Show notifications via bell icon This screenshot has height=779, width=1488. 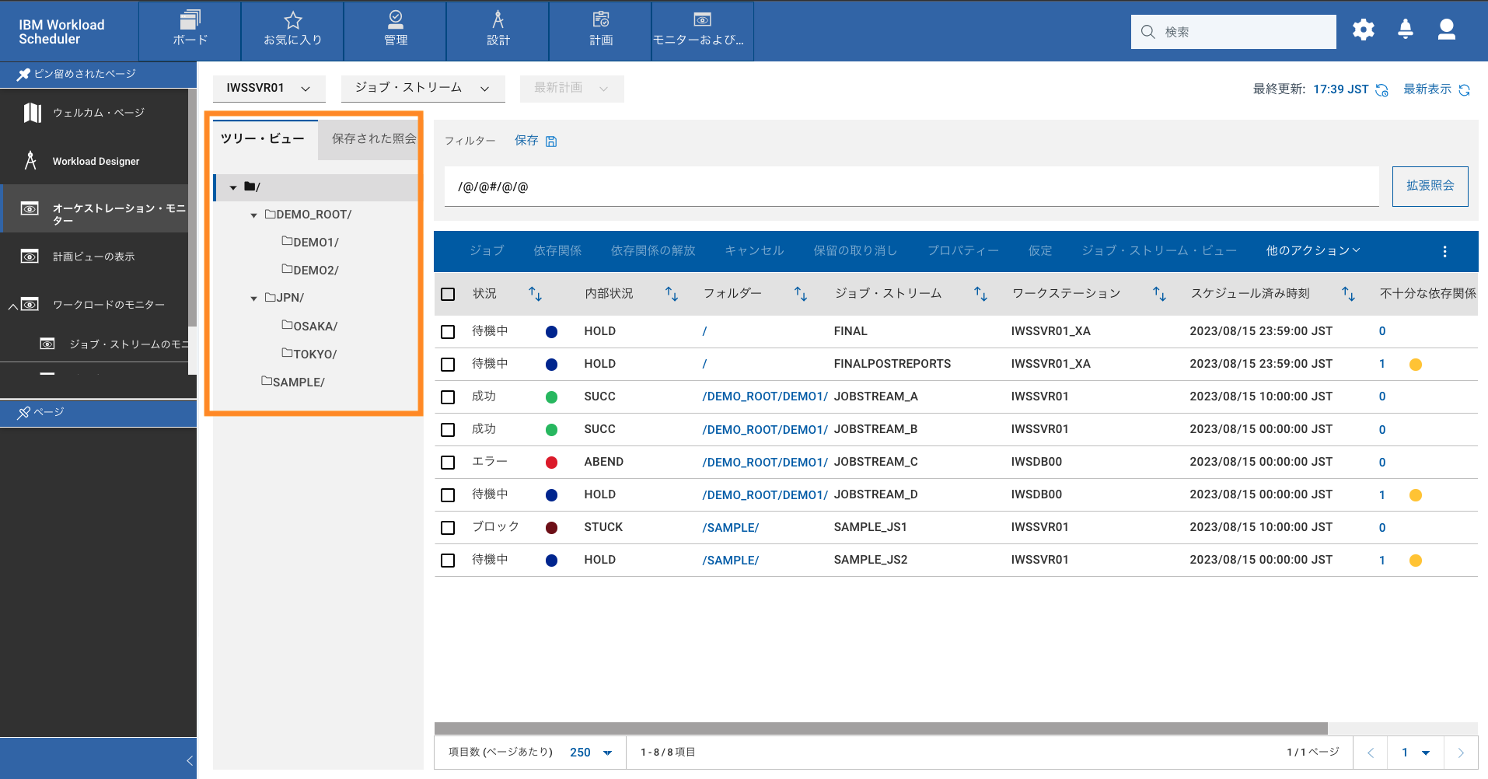[x=1406, y=30]
